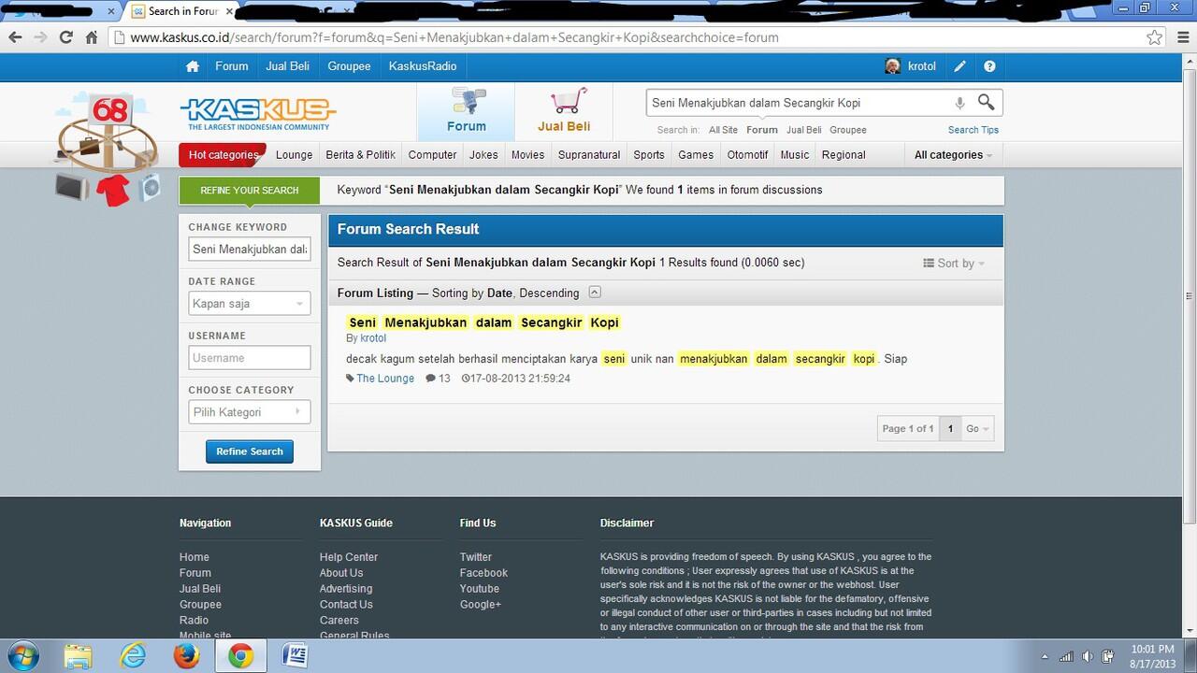This screenshot has height=673, width=1197.
Task: Open KaskusRadio in the top menu
Action: [x=423, y=66]
